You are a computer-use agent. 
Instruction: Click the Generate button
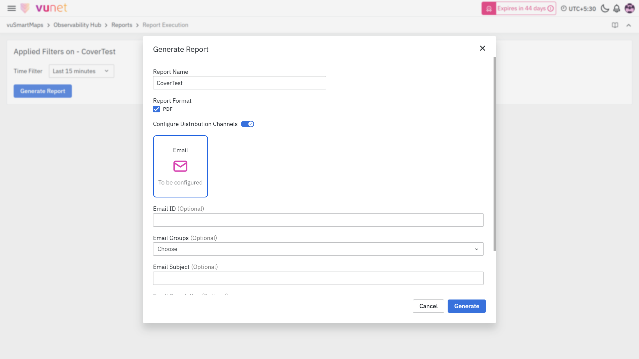pos(466,306)
